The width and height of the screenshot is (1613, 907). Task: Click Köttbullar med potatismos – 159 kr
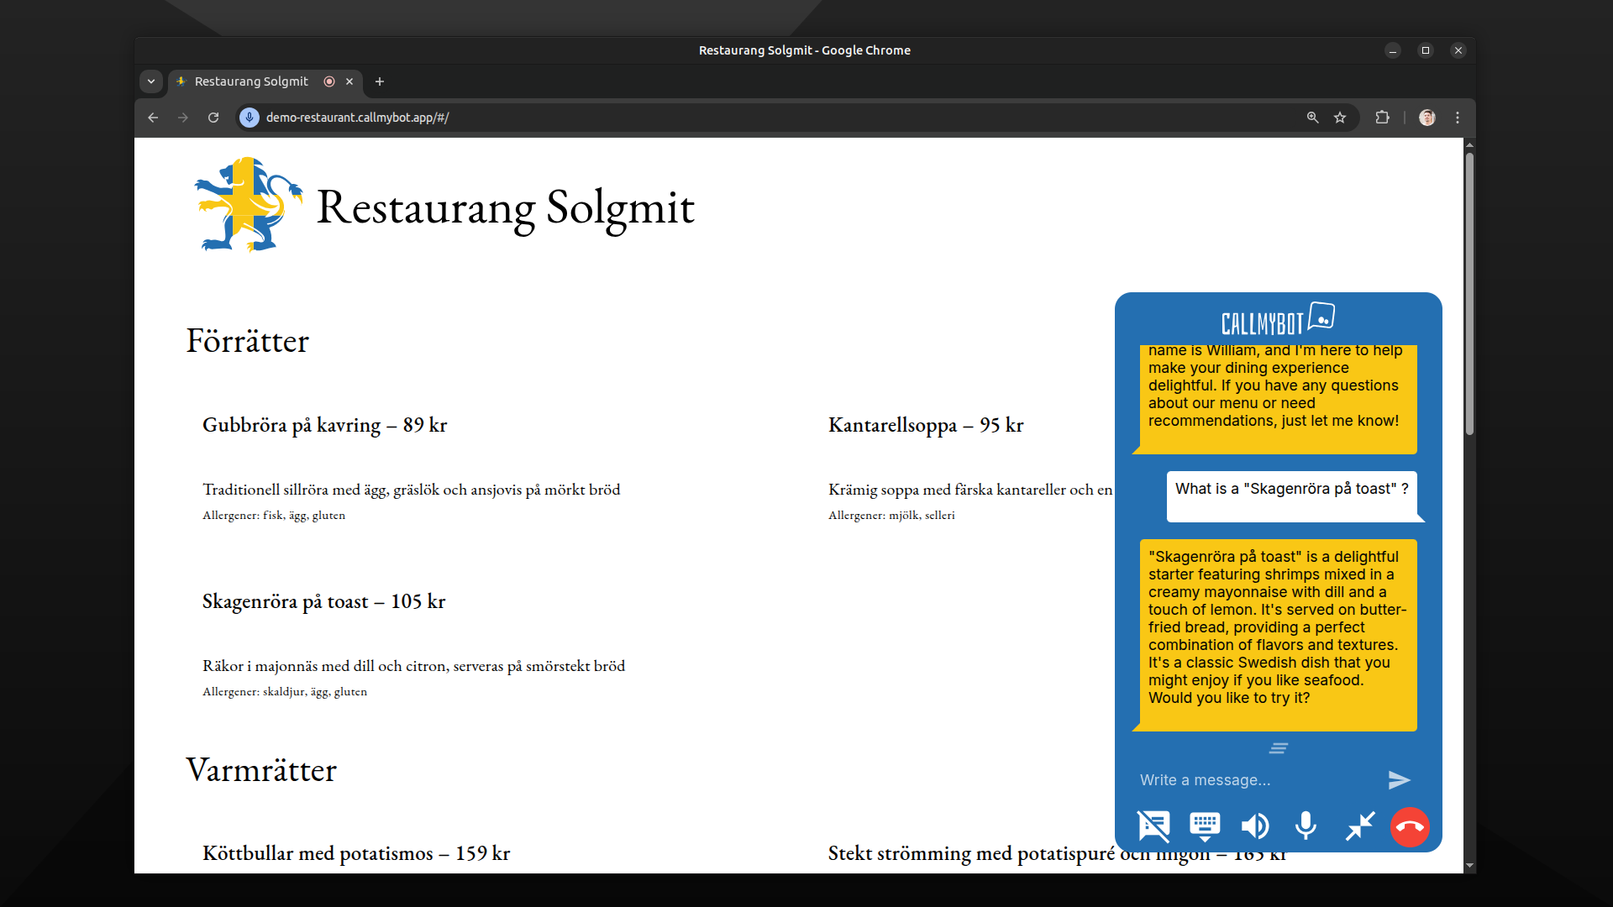[356, 853]
